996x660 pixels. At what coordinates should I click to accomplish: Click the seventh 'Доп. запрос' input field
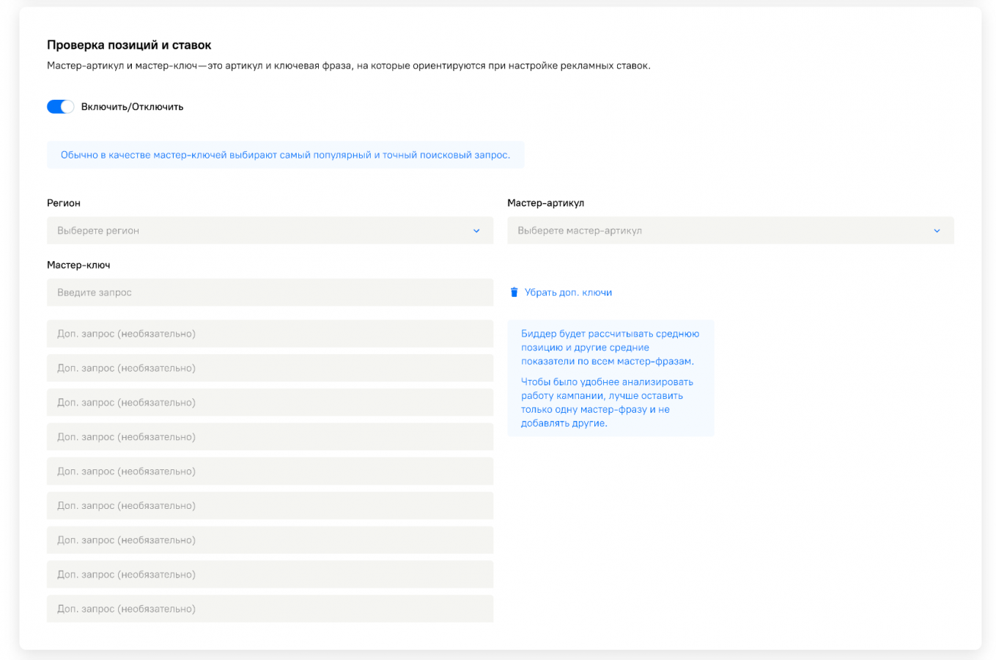click(x=270, y=540)
